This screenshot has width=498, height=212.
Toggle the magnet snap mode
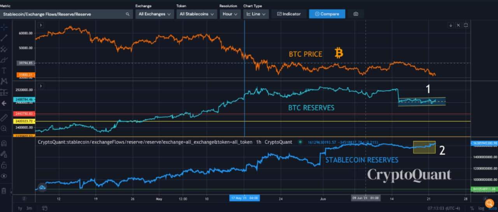[x=4, y=143]
